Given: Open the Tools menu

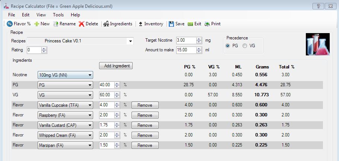Looking at the screenshot, I should 58,15.
